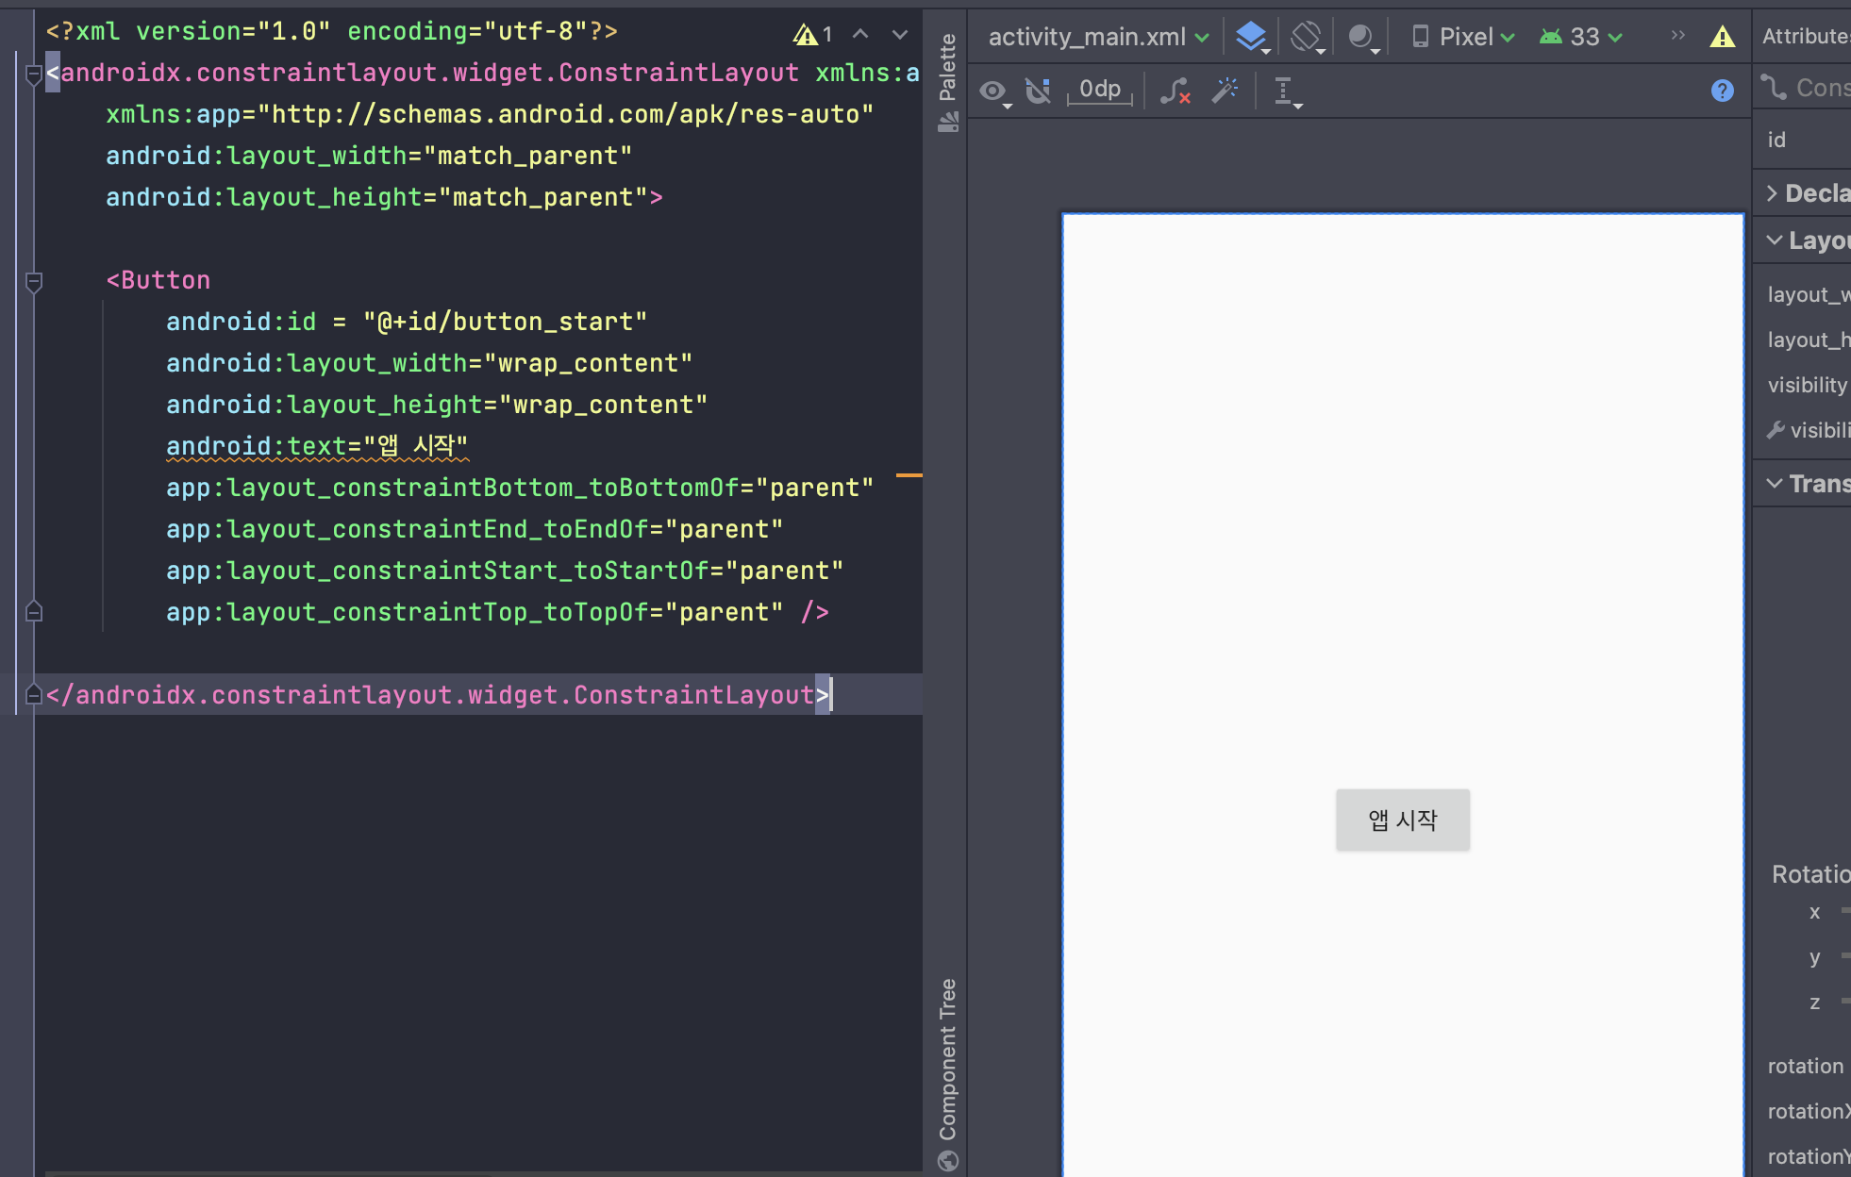Screen dimensions: 1851x1177
Task: Toggle autoconnect magnet icon
Action: click(1038, 91)
